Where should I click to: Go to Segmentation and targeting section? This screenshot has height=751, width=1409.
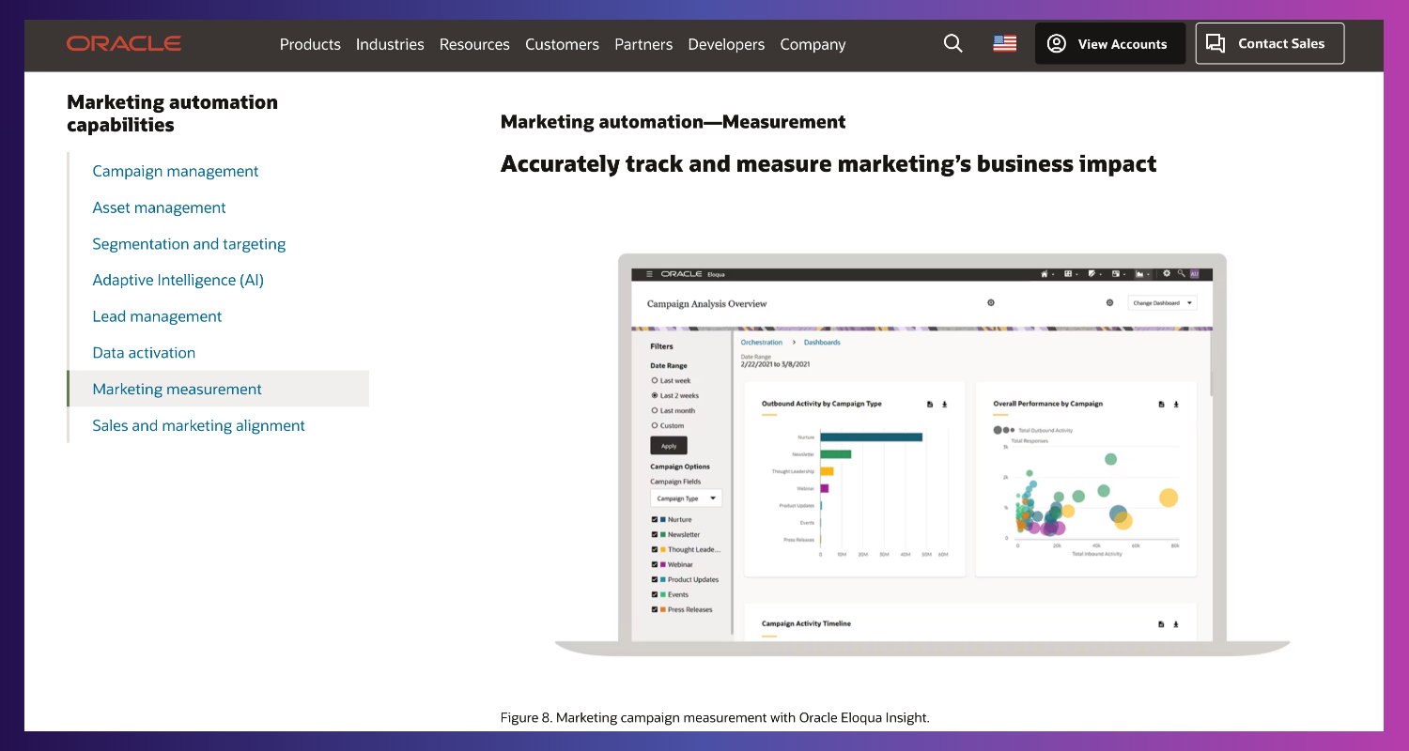click(x=189, y=244)
